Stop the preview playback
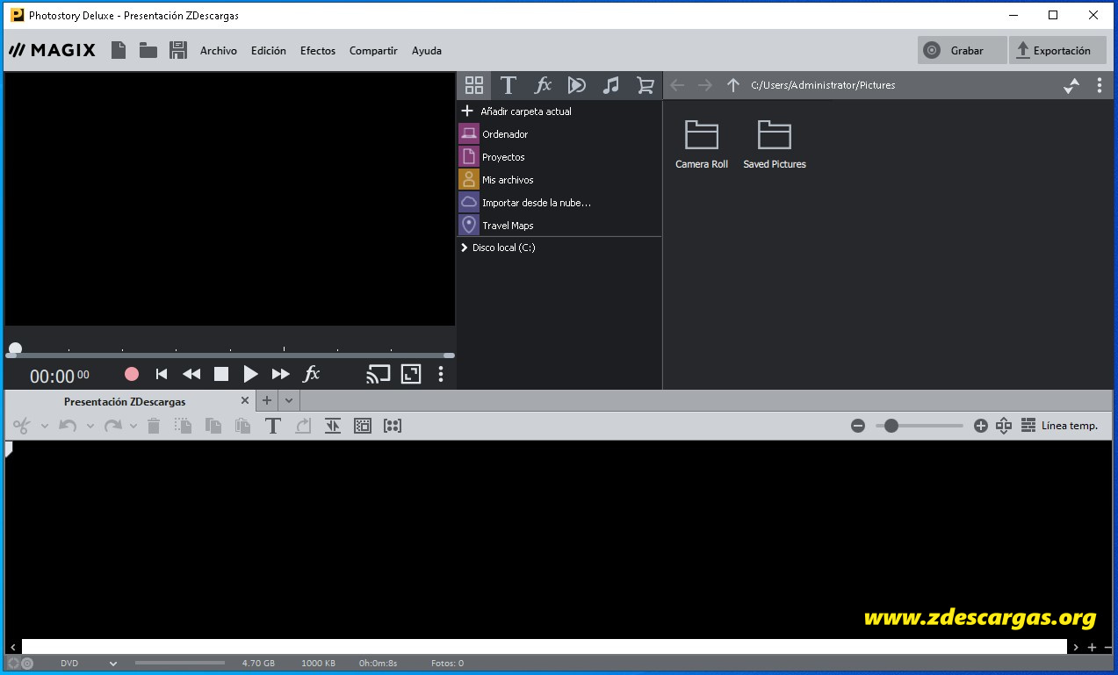The width and height of the screenshot is (1118, 675). (221, 374)
